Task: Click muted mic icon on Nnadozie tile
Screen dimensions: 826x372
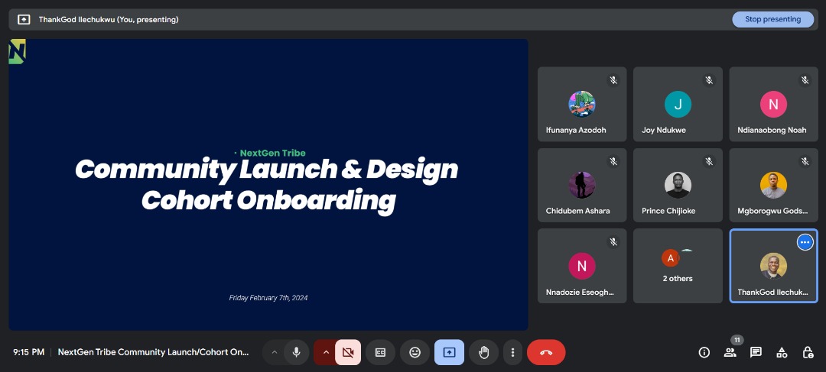Action: pos(613,242)
